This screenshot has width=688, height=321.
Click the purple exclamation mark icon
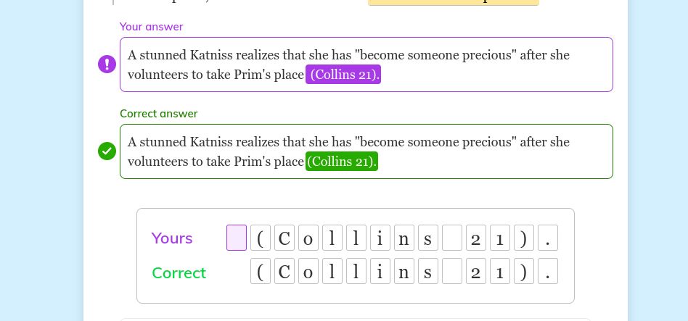click(107, 64)
